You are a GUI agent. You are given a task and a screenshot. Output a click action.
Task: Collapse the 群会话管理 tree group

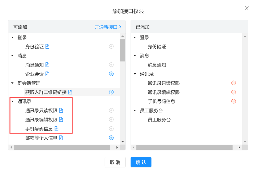pos(12,83)
